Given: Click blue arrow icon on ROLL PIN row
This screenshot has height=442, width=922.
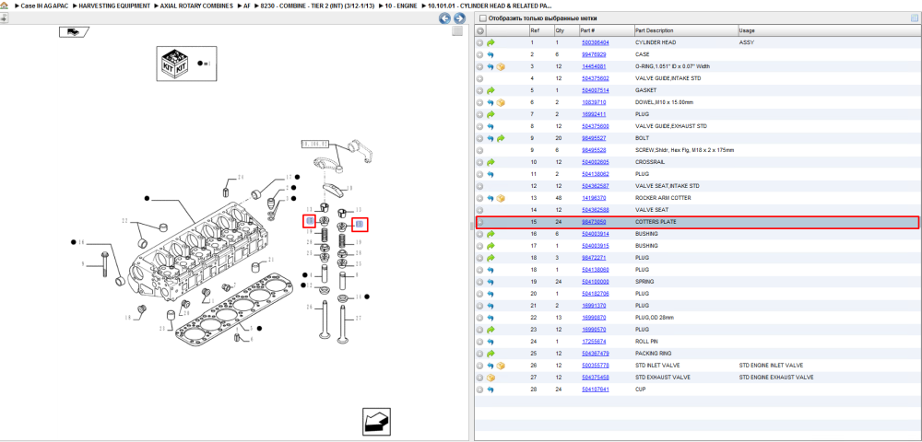Looking at the screenshot, I should click(491, 341).
